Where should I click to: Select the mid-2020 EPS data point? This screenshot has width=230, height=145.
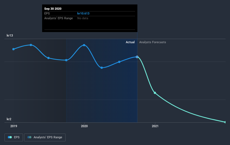click(119, 62)
